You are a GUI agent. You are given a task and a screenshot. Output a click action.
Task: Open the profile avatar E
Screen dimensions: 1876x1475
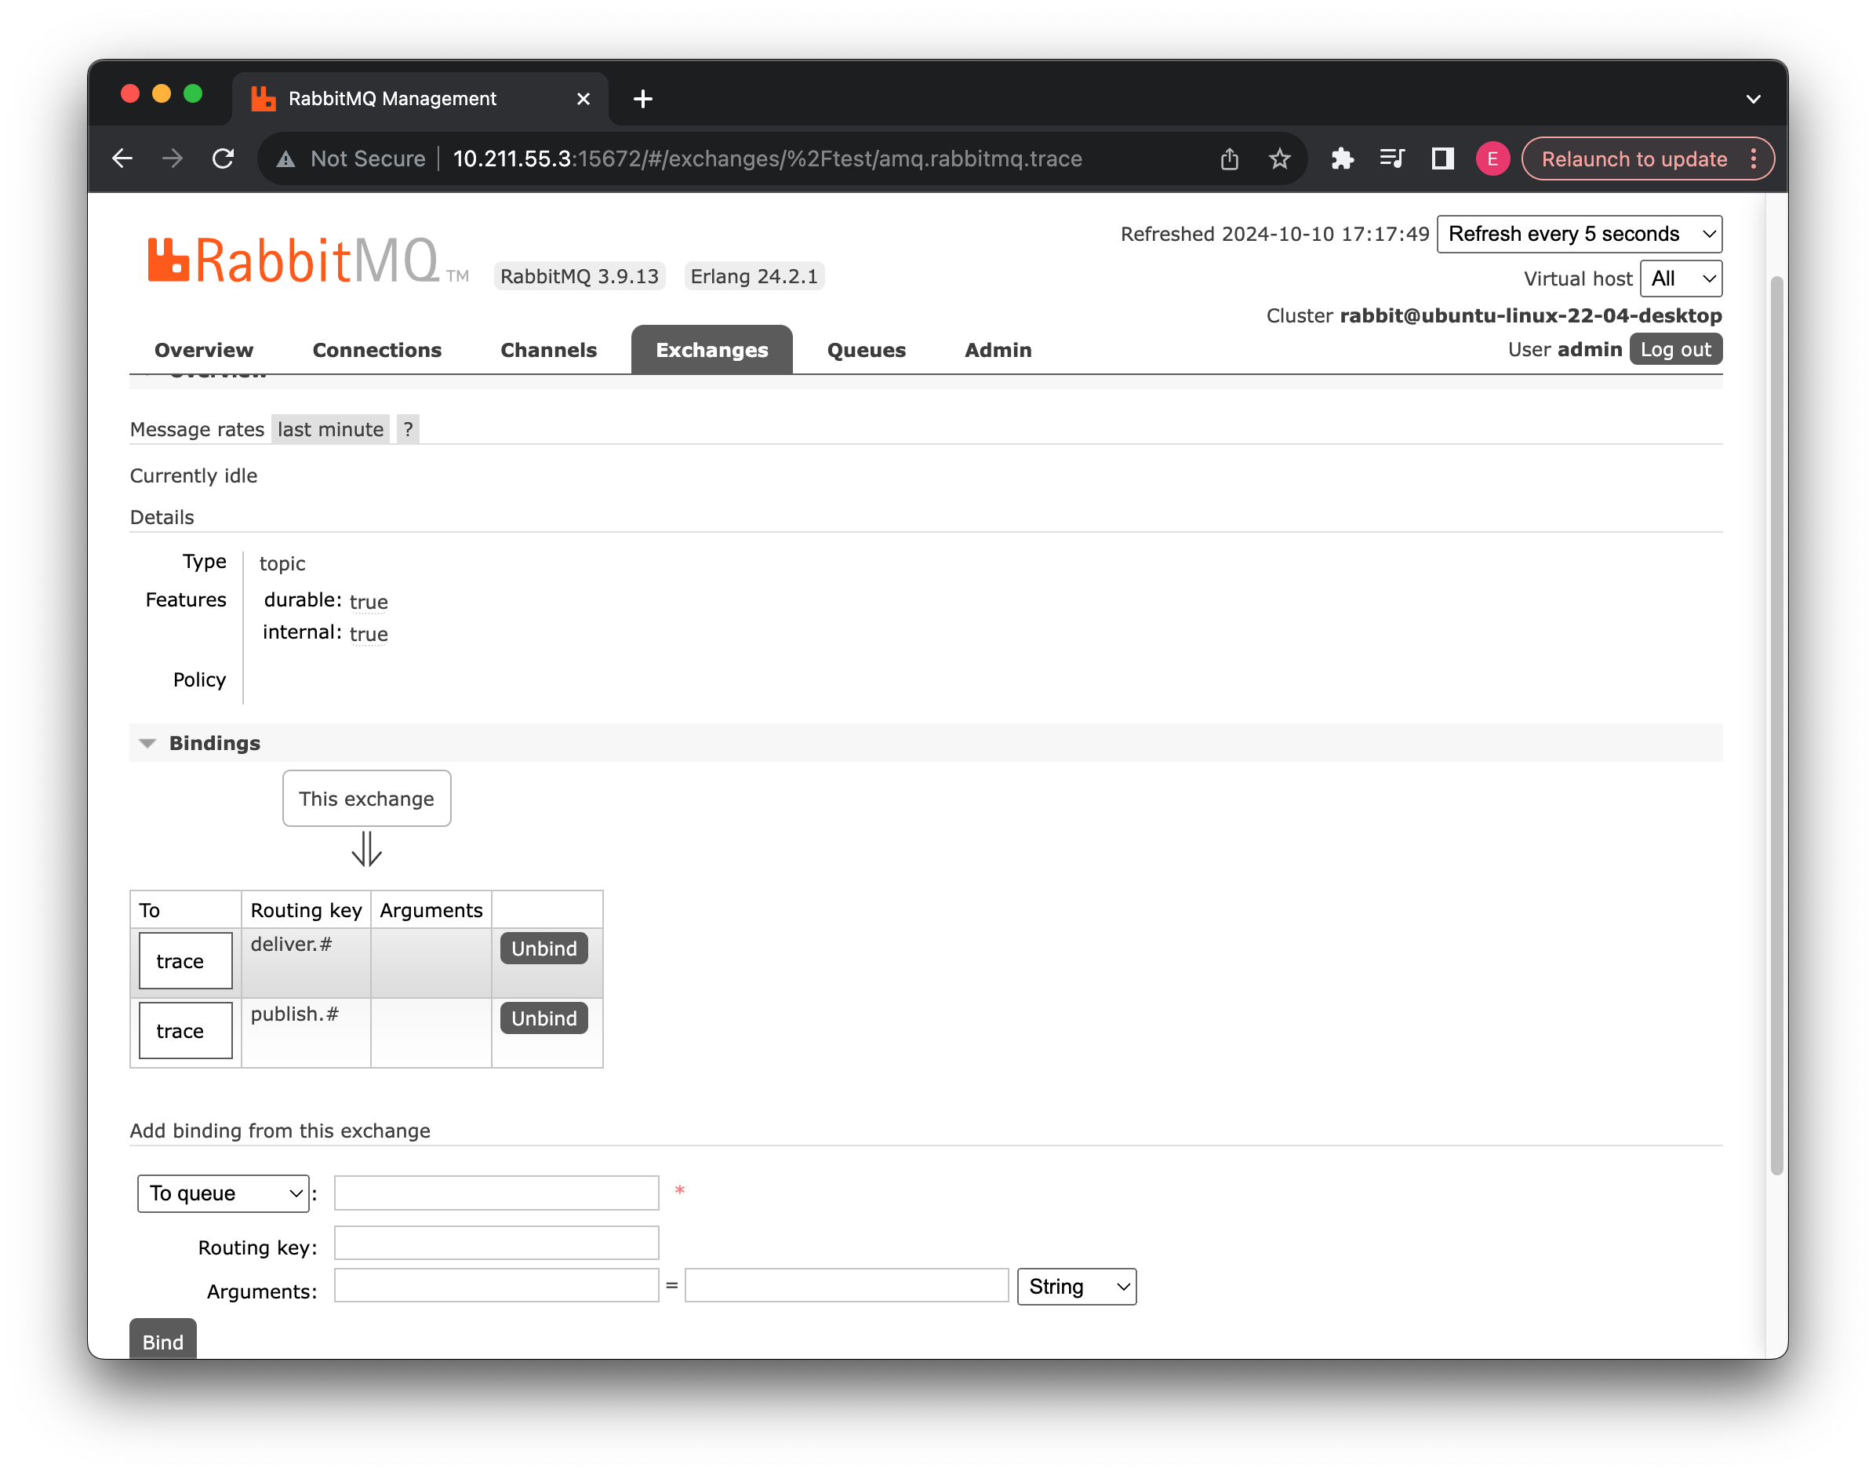[1492, 159]
